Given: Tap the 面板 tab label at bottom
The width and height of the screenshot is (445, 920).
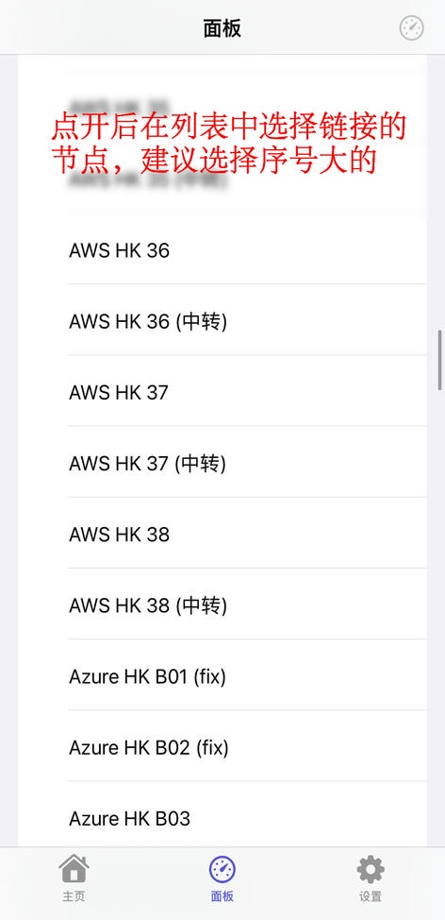Looking at the screenshot, I should click(x=222, y=896).
